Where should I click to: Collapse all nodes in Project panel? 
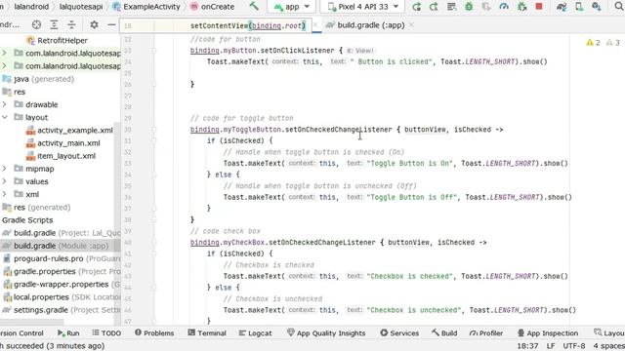pyautogui.click(x=71, y=25)
